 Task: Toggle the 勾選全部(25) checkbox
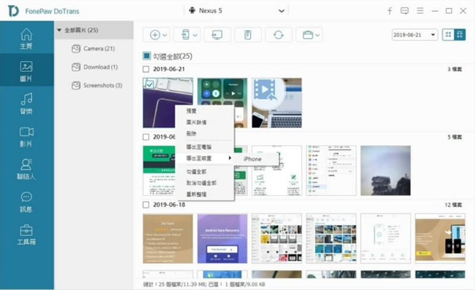click(147, 56)
